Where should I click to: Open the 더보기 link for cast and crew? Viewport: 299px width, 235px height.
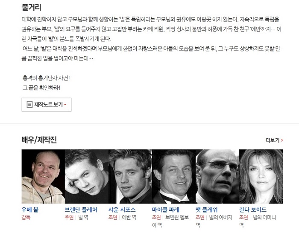[x=274, y=140]
